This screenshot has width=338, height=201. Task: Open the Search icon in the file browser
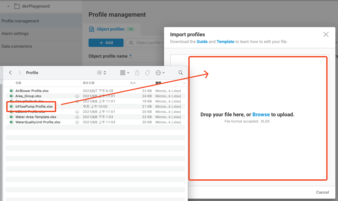tap(180, 72)
